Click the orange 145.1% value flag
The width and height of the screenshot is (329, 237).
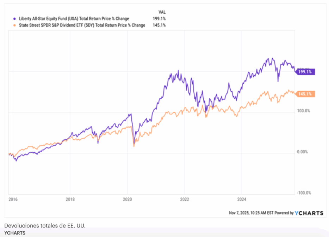305,94
